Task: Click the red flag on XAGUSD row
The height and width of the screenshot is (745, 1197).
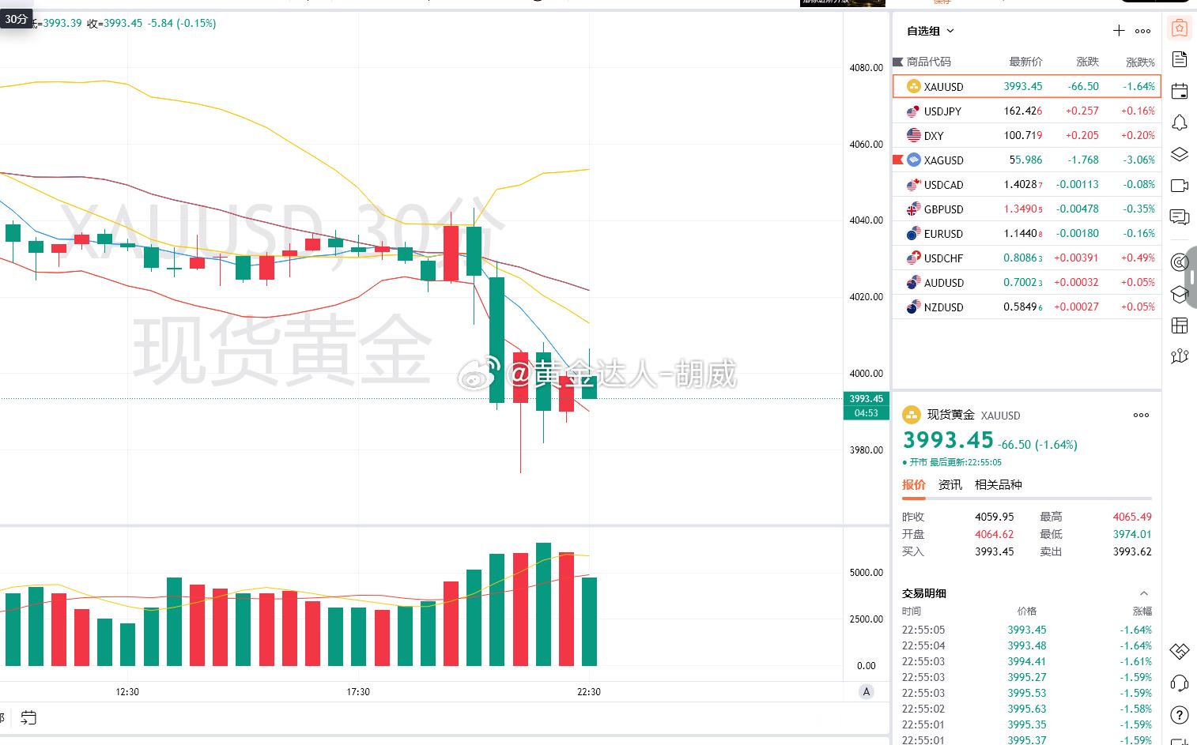Action: coord(897,160)
